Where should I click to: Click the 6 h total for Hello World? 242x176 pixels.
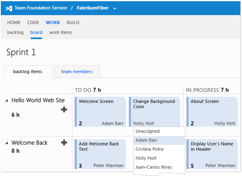tap(16, 115)
